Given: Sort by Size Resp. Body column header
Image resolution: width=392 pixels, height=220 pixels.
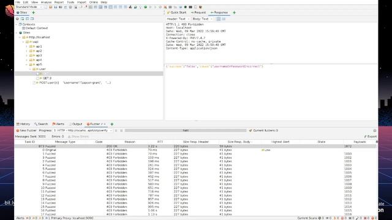Looking at the screenshot, I should [239, 142].
